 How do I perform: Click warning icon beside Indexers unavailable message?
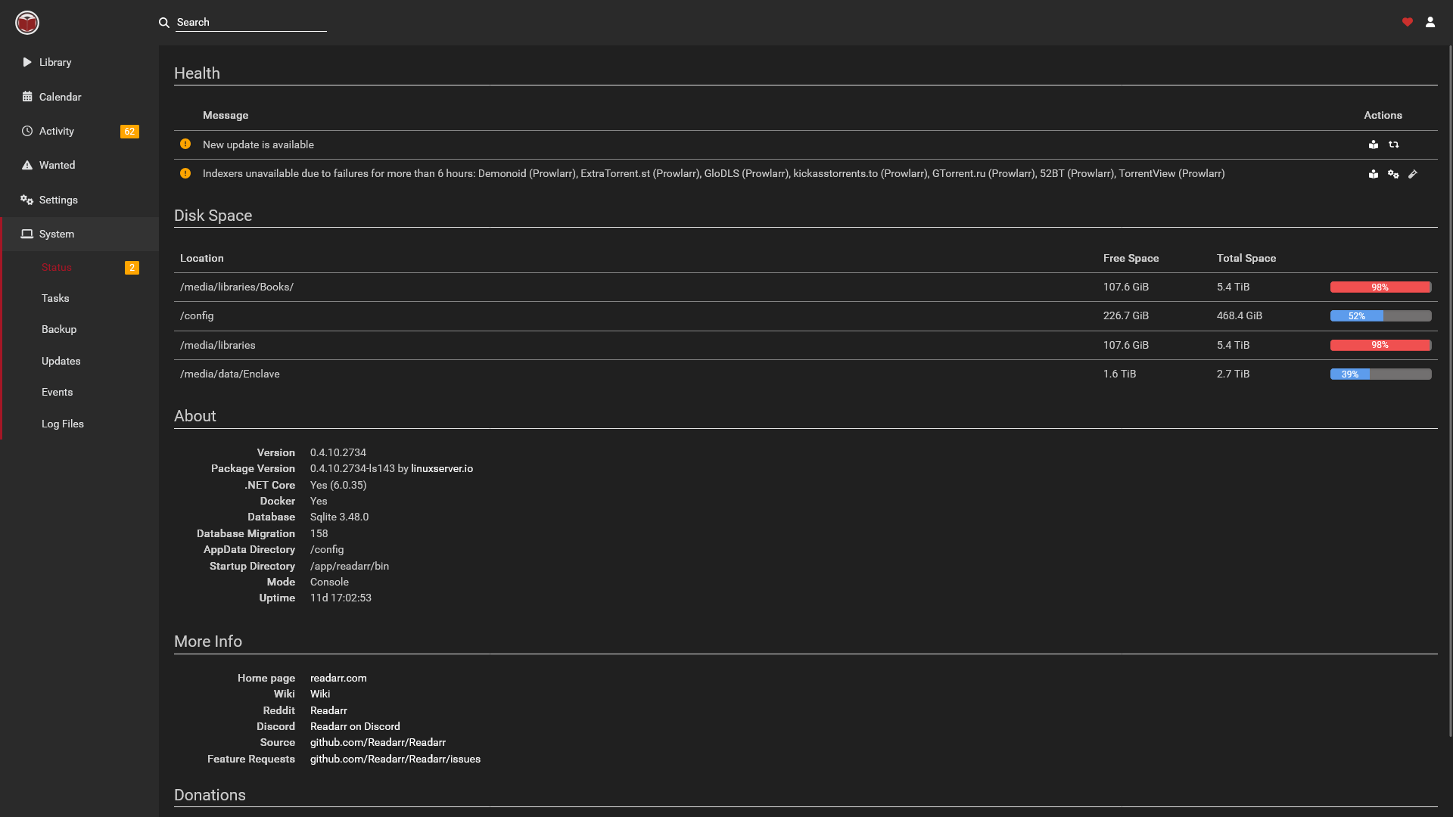(185, 173)
